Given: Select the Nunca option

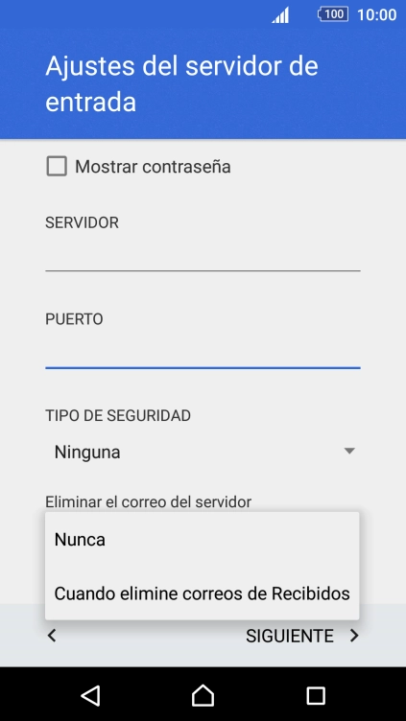Looking at the screenshot, I should click(203, 540).
